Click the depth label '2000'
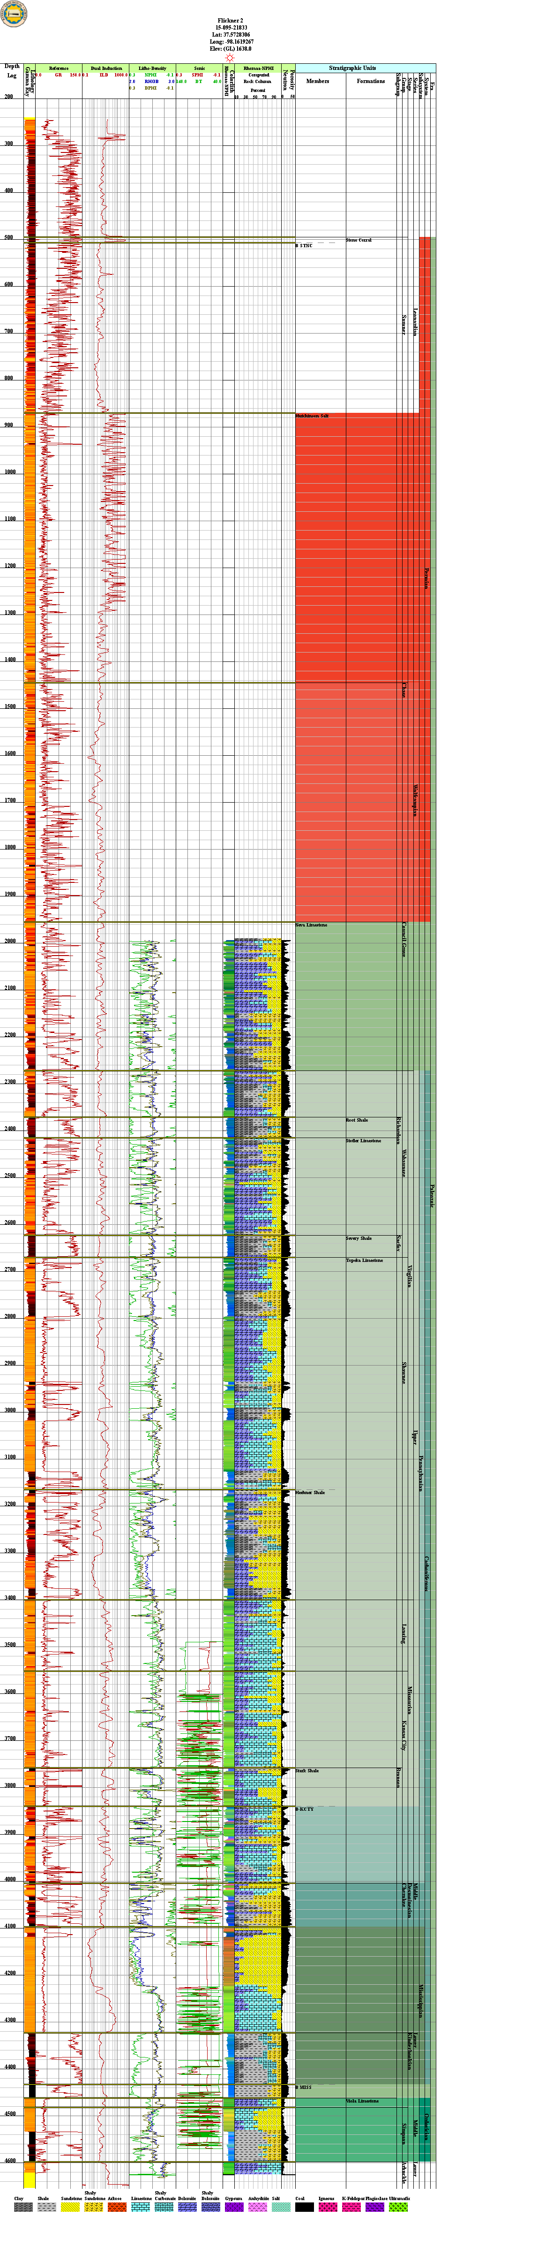Screen dimensions: 553x2247 [10, 941]
